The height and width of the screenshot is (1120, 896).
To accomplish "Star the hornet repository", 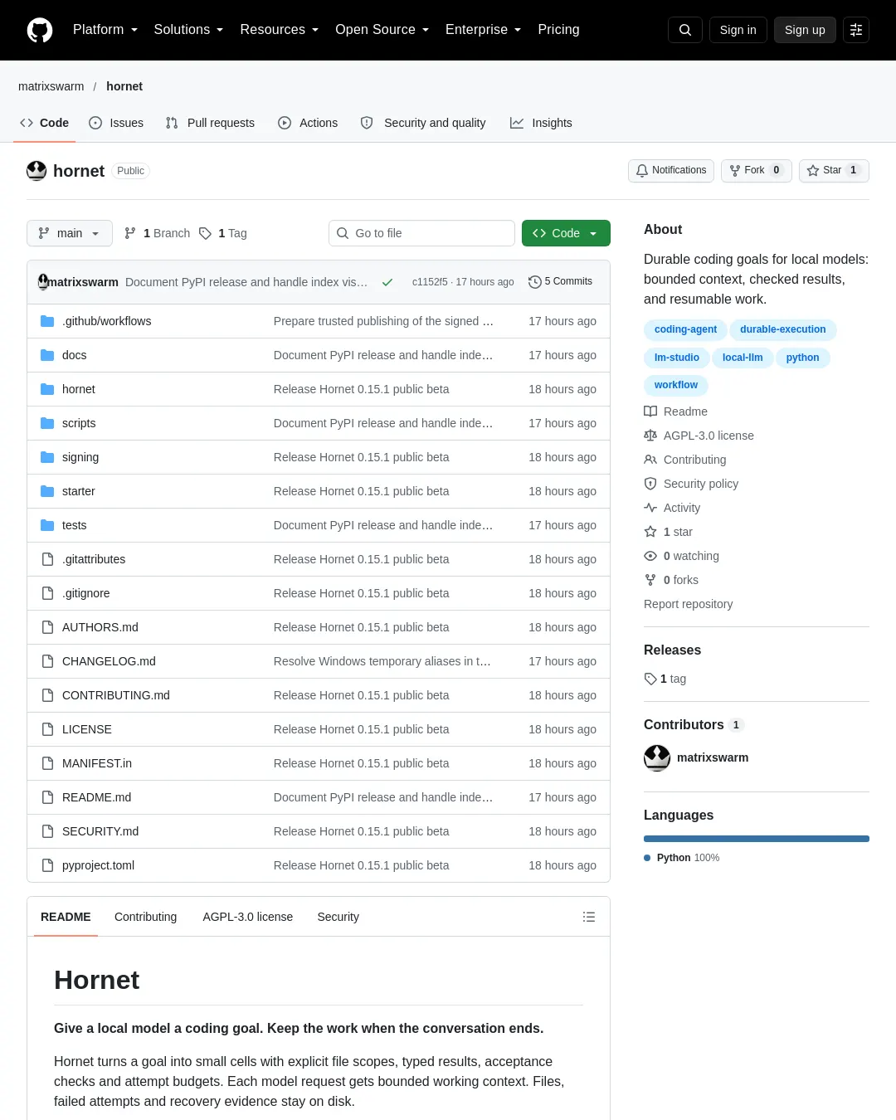I will (x=834, y=170).
